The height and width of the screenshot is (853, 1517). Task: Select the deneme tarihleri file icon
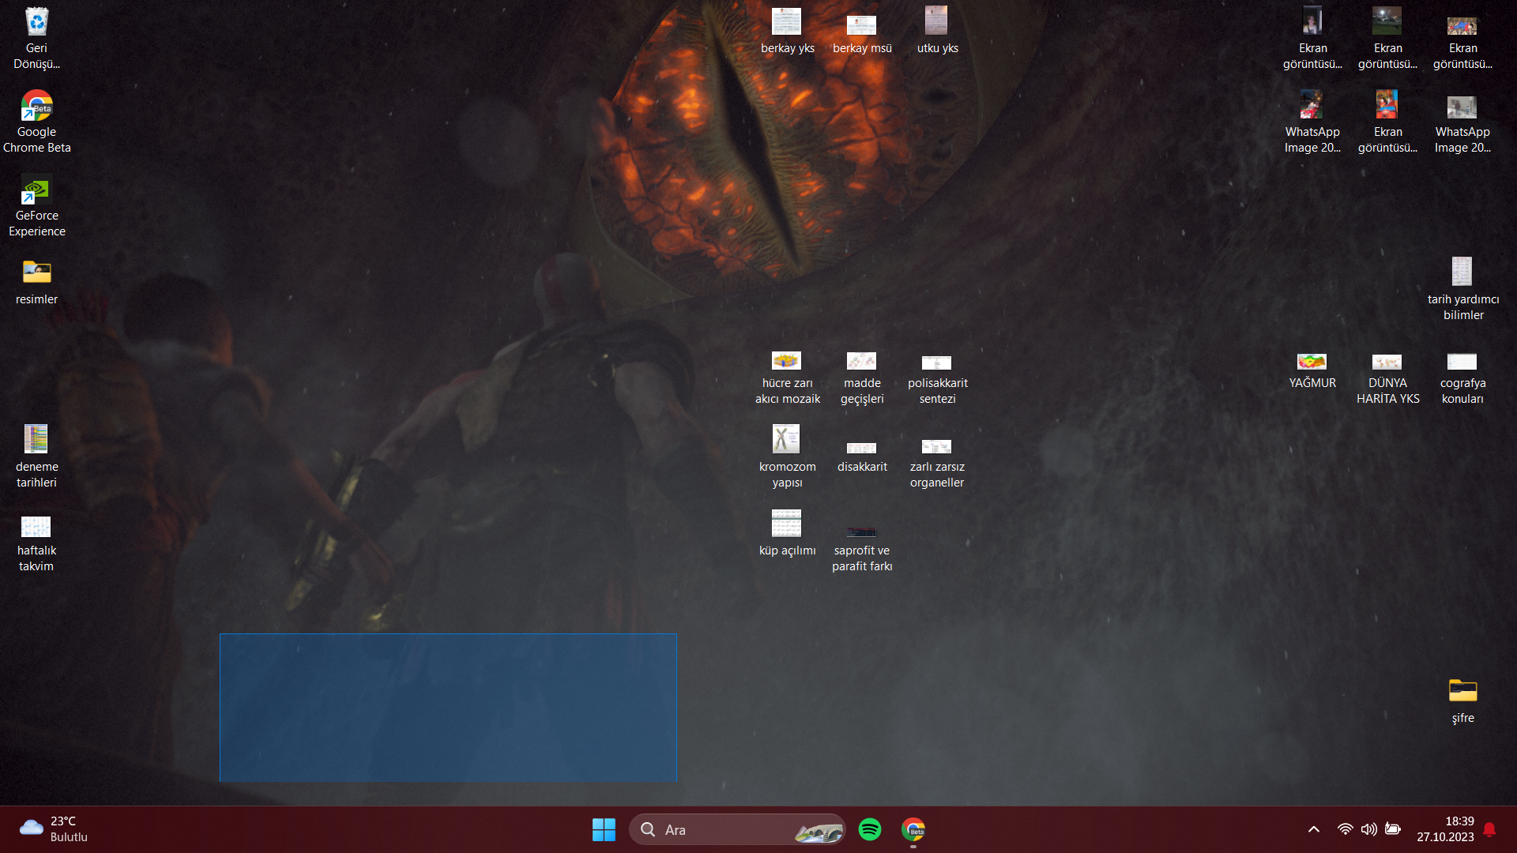click(36, 457)
